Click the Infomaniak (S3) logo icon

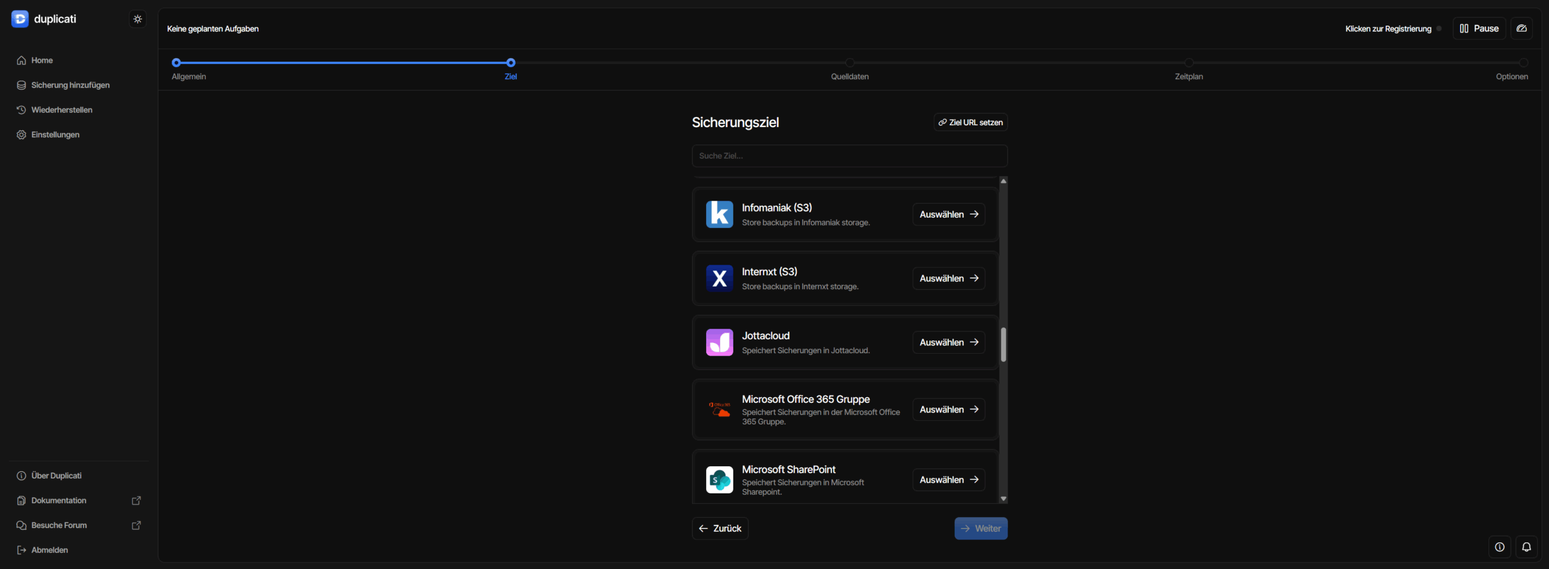click(719, 215)
